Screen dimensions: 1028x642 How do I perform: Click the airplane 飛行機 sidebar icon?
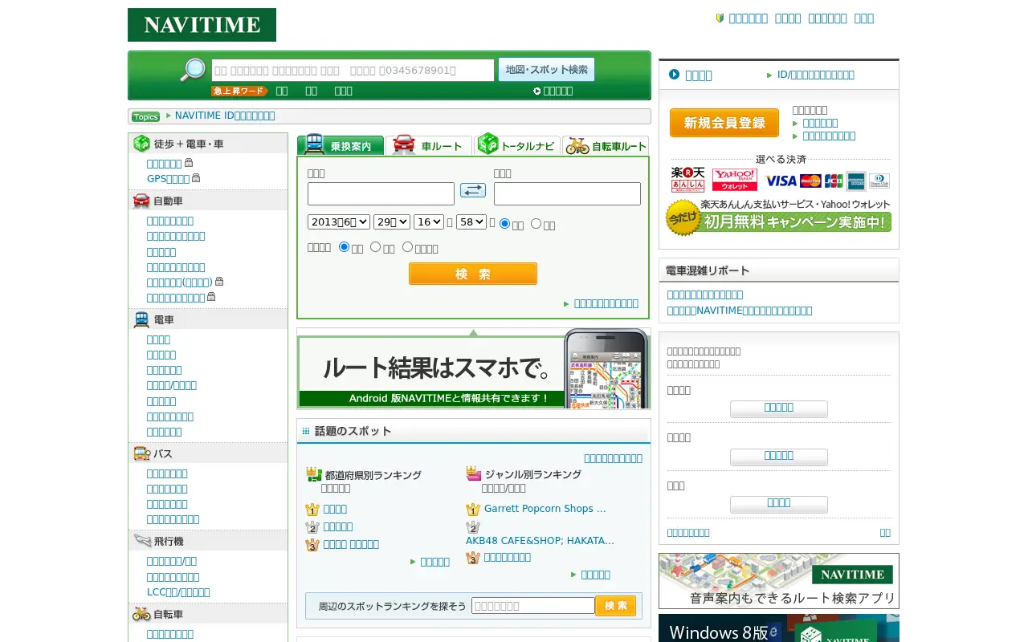[142, 541]
